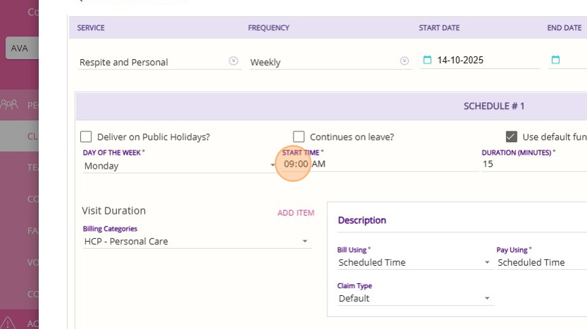587x329 pixels.
Task: Click the Duration (Minutes) field
Action: 532,164
